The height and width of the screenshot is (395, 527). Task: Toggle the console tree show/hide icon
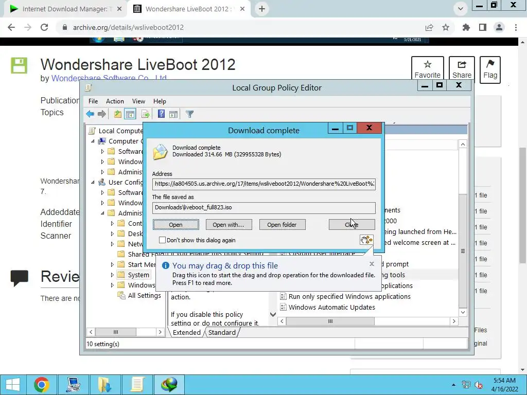coord(130,114)
